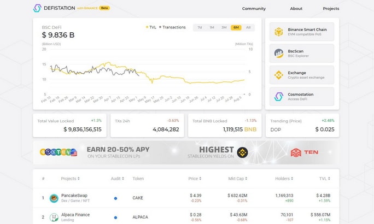Open the Community menu item
This screenshot has width=374, height=224.
[254, 9]
